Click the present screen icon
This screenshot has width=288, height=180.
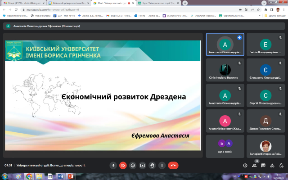point(143,165)
